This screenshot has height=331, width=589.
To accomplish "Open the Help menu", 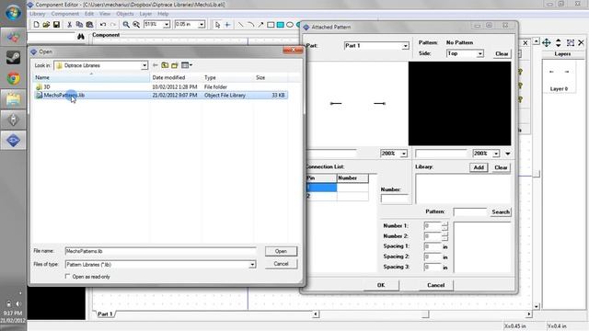I will tap(163, 14).
